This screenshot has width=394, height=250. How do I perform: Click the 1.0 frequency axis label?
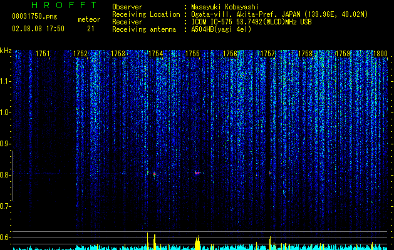5,112
